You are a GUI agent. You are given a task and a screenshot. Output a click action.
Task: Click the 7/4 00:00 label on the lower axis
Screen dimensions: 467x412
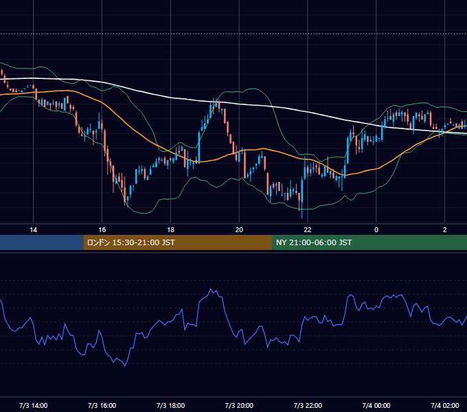pyautogui.click(x=376, y=405)
